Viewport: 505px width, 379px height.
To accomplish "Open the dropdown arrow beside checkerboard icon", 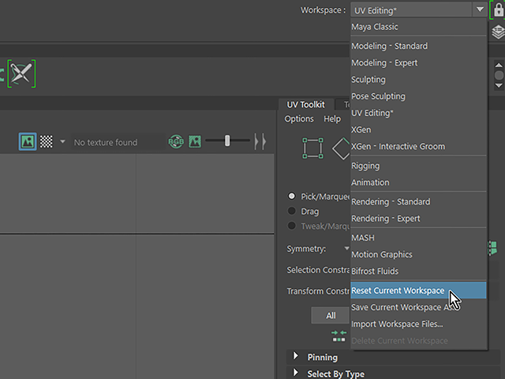I will 62,141.
